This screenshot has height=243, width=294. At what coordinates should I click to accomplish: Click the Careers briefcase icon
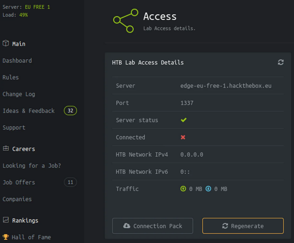(x=6, y=148)
